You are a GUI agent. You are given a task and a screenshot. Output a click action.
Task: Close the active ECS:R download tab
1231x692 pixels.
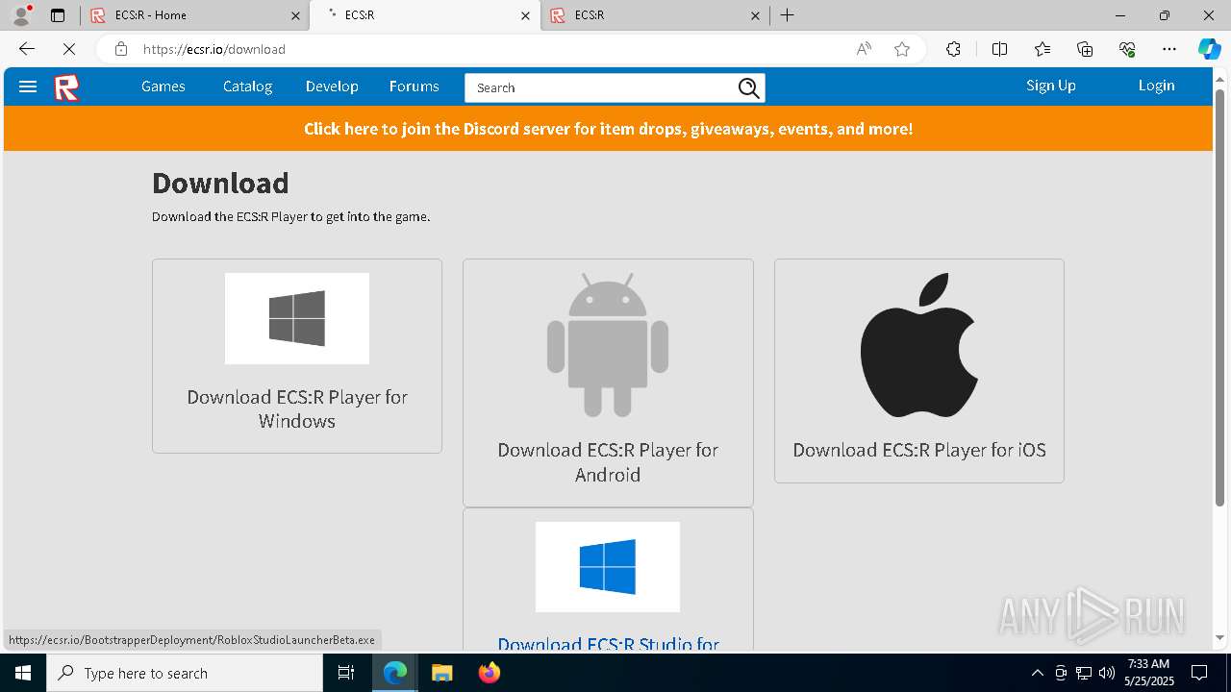click(x=525, y=15)
